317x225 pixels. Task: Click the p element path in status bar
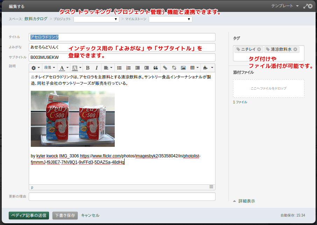(32, 187)
